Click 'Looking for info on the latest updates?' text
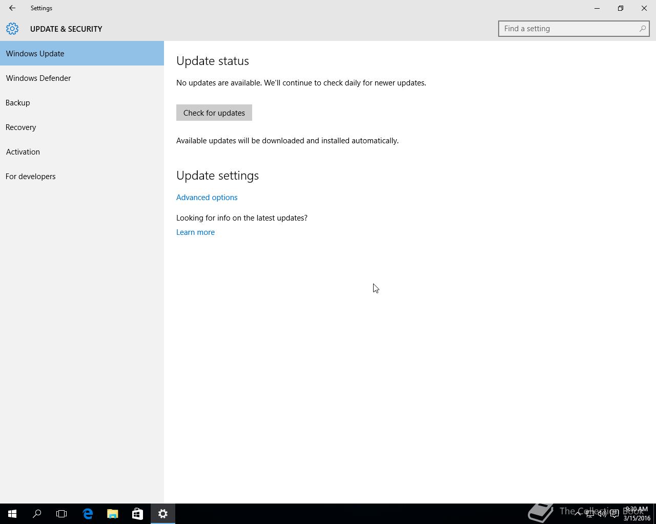Screen dimensions: 656x524 coord(242,217)
